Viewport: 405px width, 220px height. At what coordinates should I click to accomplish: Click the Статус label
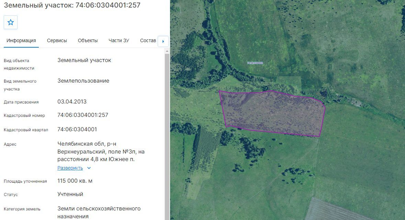pos(11,195)
